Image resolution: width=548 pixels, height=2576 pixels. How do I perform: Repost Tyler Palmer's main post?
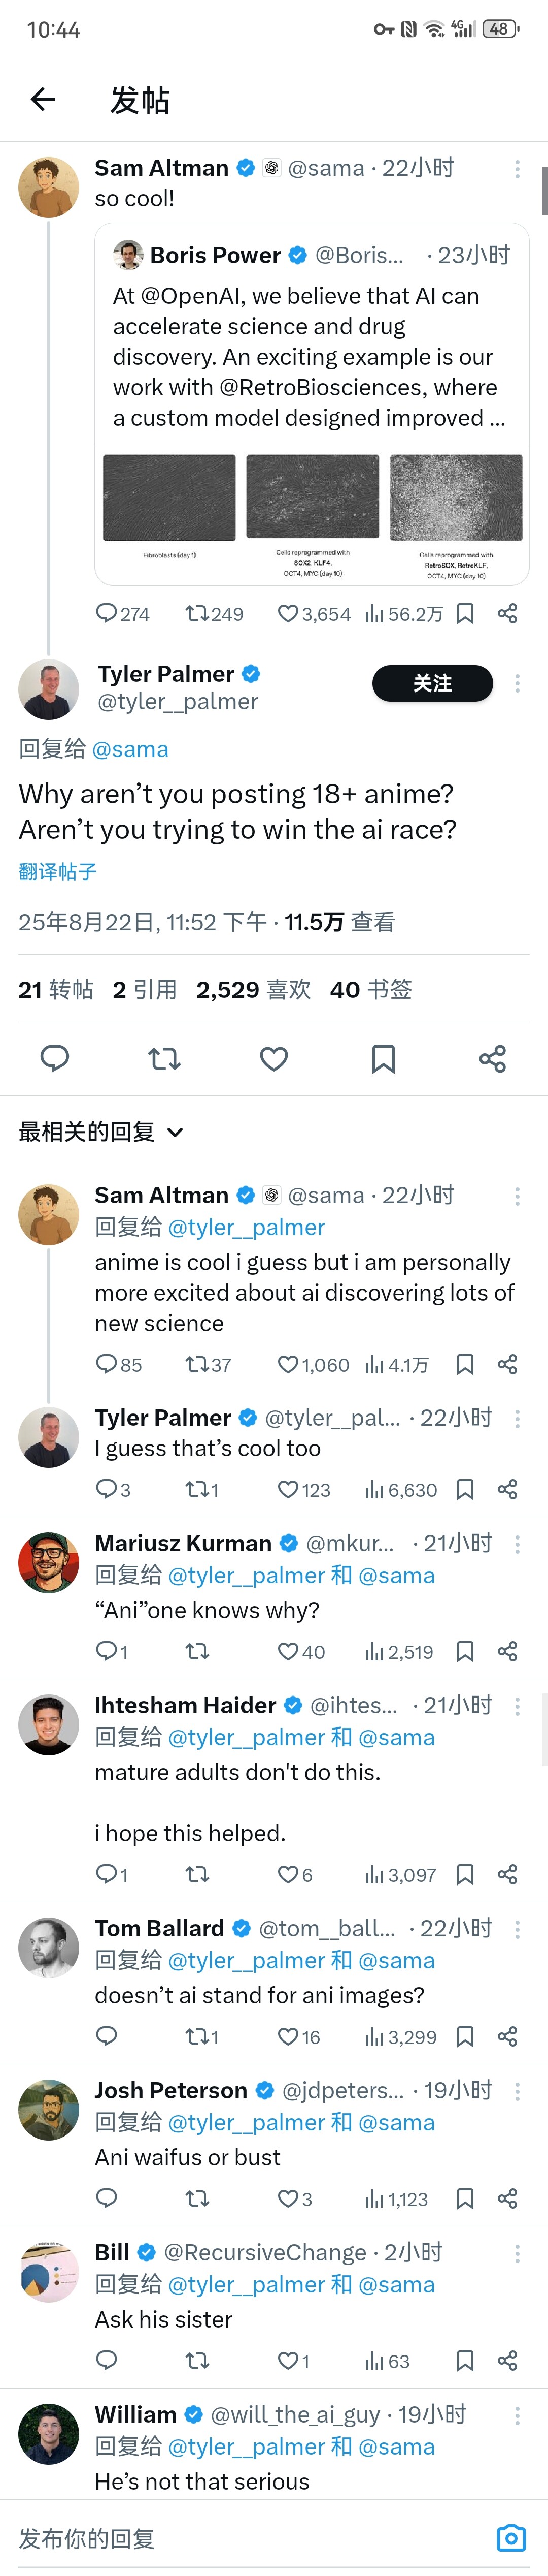pyautogui.click(x=165, y=1058)
